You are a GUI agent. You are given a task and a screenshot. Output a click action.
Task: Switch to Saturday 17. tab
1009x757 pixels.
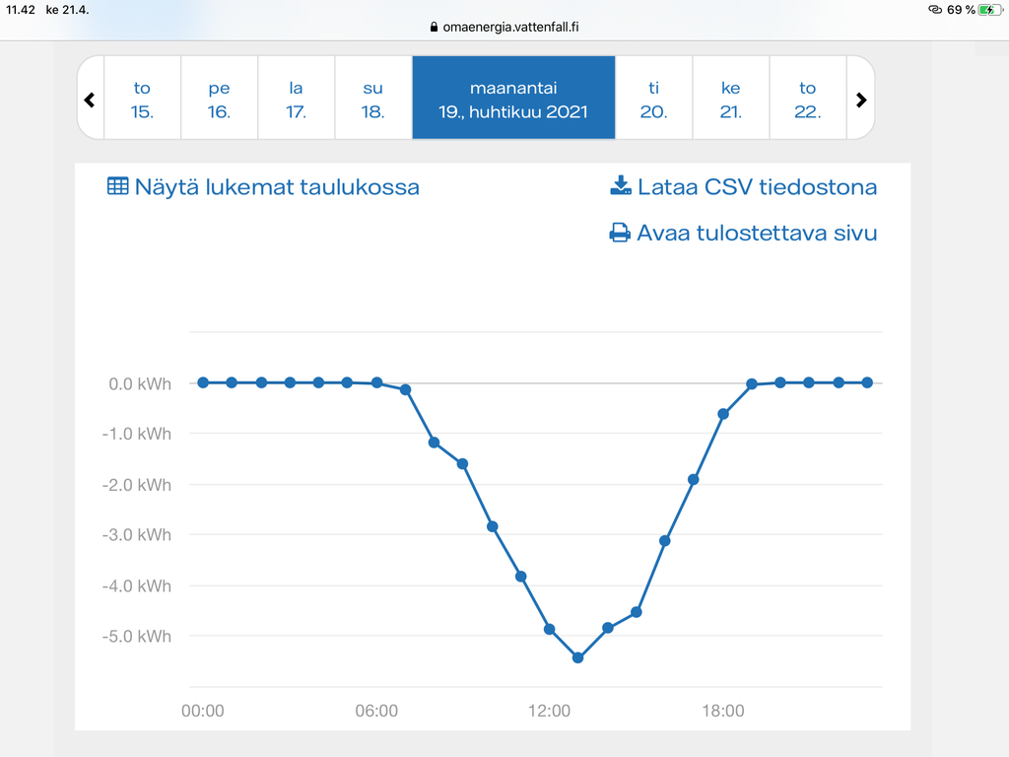(x=296, y=100)
